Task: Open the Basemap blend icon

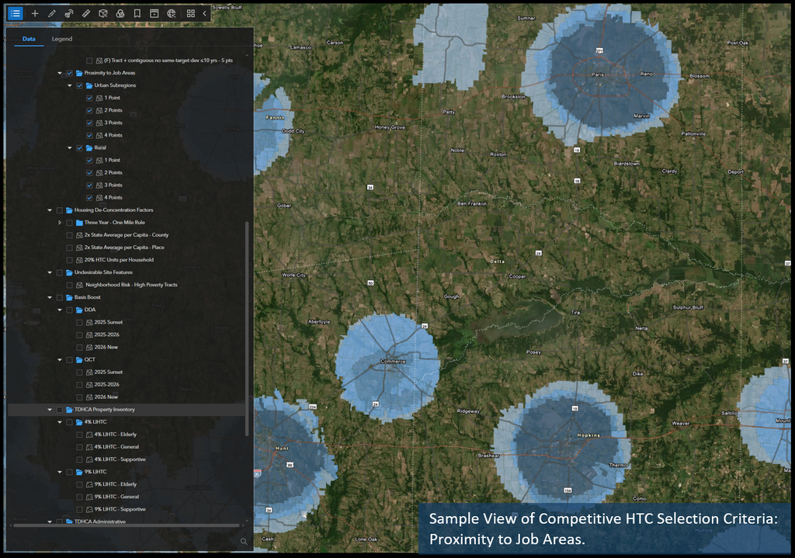Action: coord(120,13)
